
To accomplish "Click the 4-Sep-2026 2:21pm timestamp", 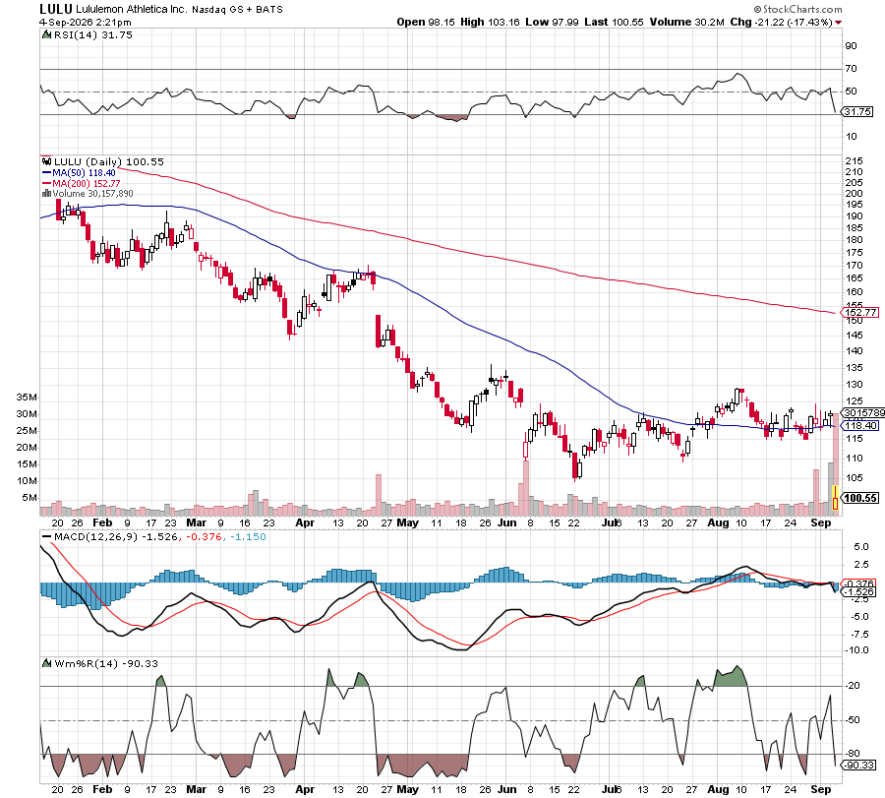I will coord(86,23).
